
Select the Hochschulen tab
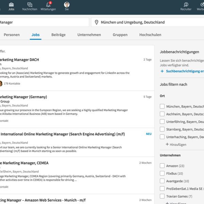(x=150, y=35)
